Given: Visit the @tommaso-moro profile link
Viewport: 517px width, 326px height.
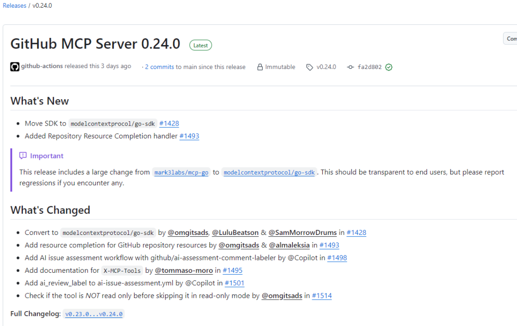Looking at the screenshot, I should point(184,270).
